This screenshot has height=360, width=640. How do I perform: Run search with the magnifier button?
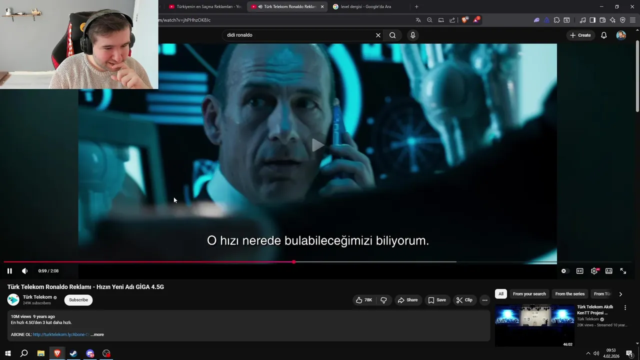coord(392,35)
